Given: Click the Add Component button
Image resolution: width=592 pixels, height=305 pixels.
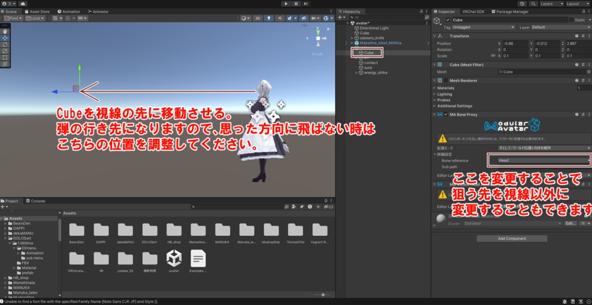Looking at the screenshot, I should pos(512,238).
